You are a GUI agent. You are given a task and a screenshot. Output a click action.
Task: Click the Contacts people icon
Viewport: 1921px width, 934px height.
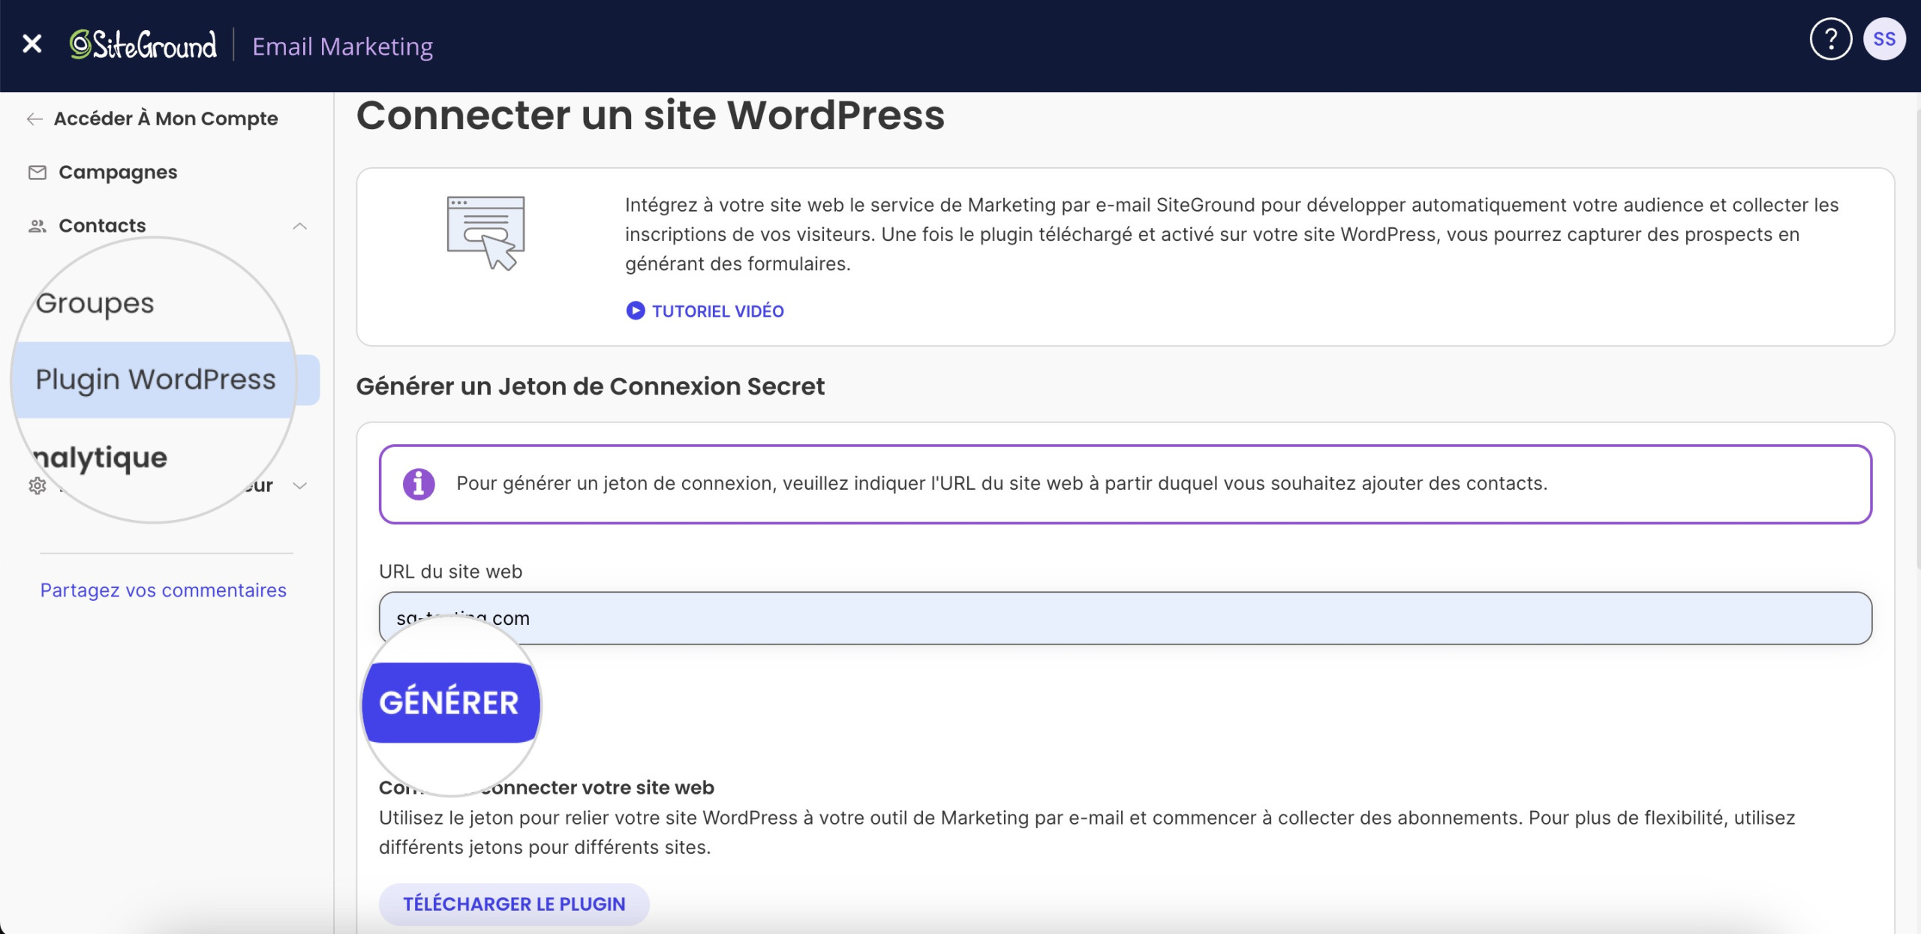click(38, 226)
